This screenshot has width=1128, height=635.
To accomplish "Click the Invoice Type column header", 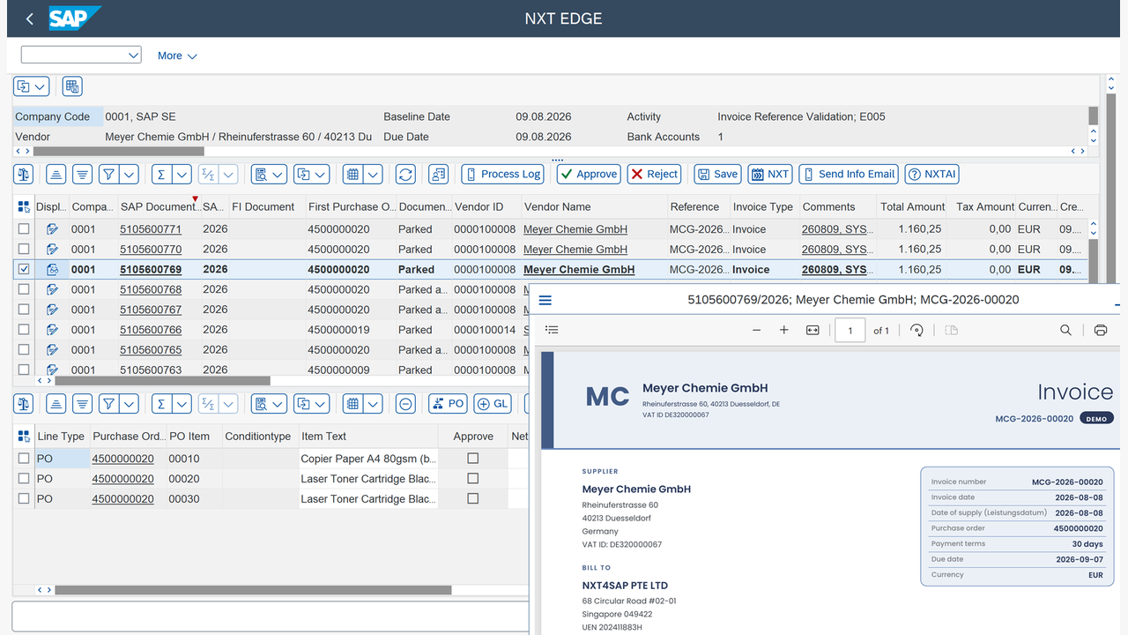I will 763,207.
